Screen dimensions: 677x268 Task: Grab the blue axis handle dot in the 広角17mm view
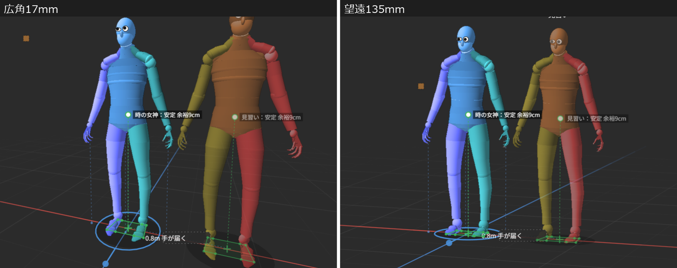(105, 264)
